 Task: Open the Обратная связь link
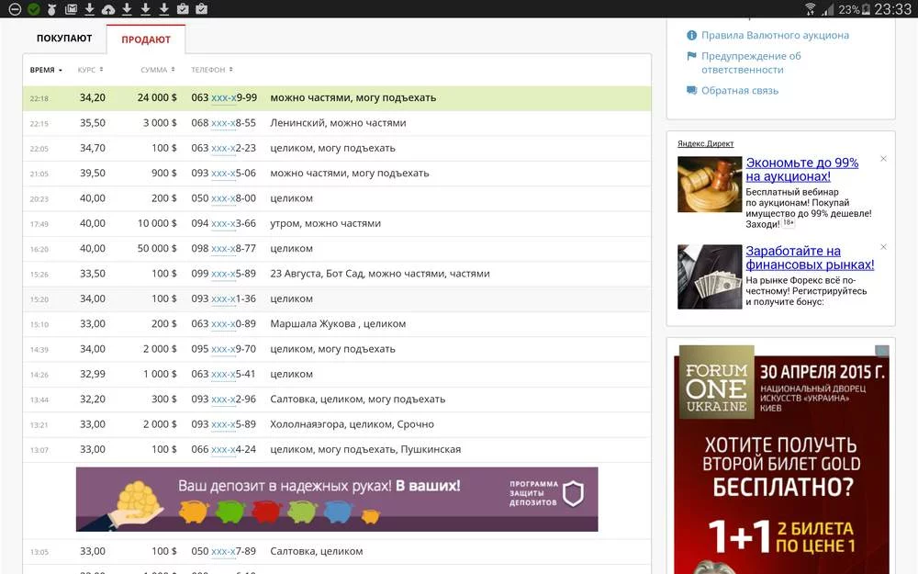click(x=739, y=90)
